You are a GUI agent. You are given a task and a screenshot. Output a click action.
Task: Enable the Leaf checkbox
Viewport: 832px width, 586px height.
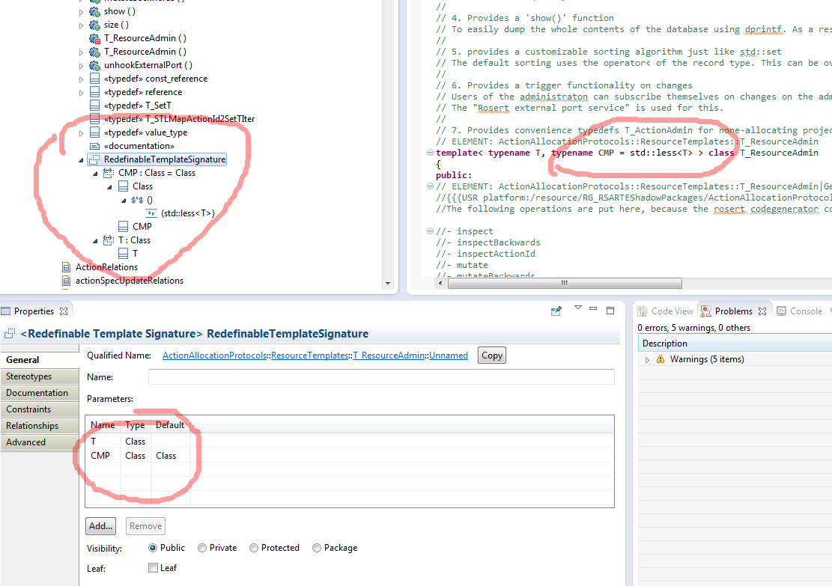153,568
